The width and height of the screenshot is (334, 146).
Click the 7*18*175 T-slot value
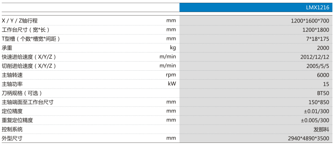tap(318, 39)
